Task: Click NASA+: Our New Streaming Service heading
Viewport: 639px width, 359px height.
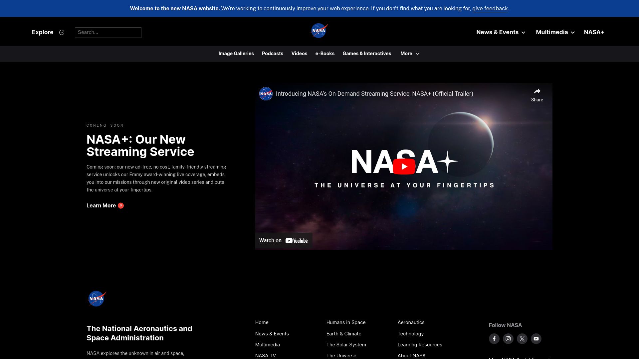Action: pos(140,146)
